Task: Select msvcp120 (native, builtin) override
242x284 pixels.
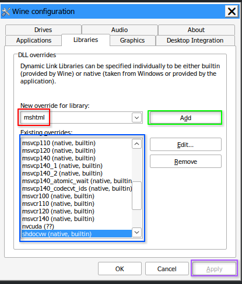Action: [x=76, y=150]
